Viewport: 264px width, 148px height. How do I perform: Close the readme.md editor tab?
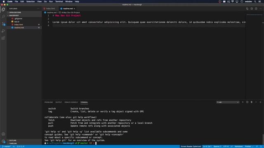pos(74,9)
